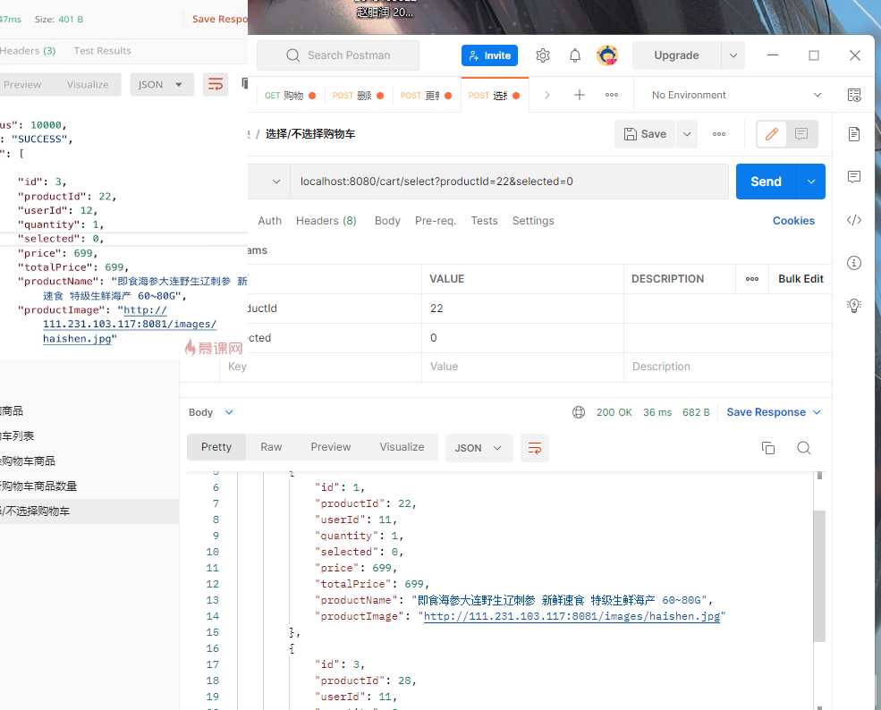Open haishen.jpg productImage link in response
The width and height of the screenshot is (881, 710).
572,616
